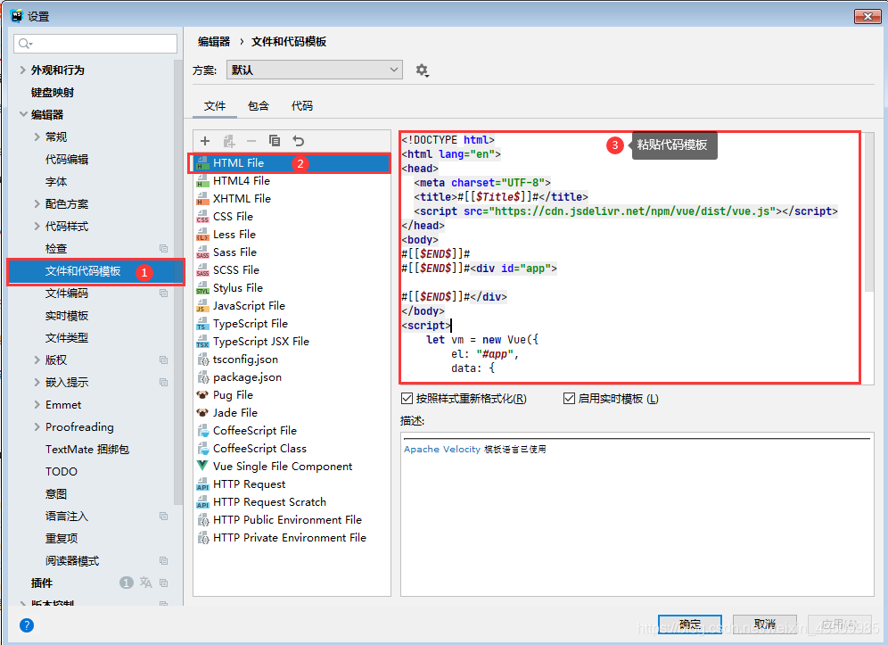Select the Stylus File template
Screen dimensions: 888x645
pos(292,288)
